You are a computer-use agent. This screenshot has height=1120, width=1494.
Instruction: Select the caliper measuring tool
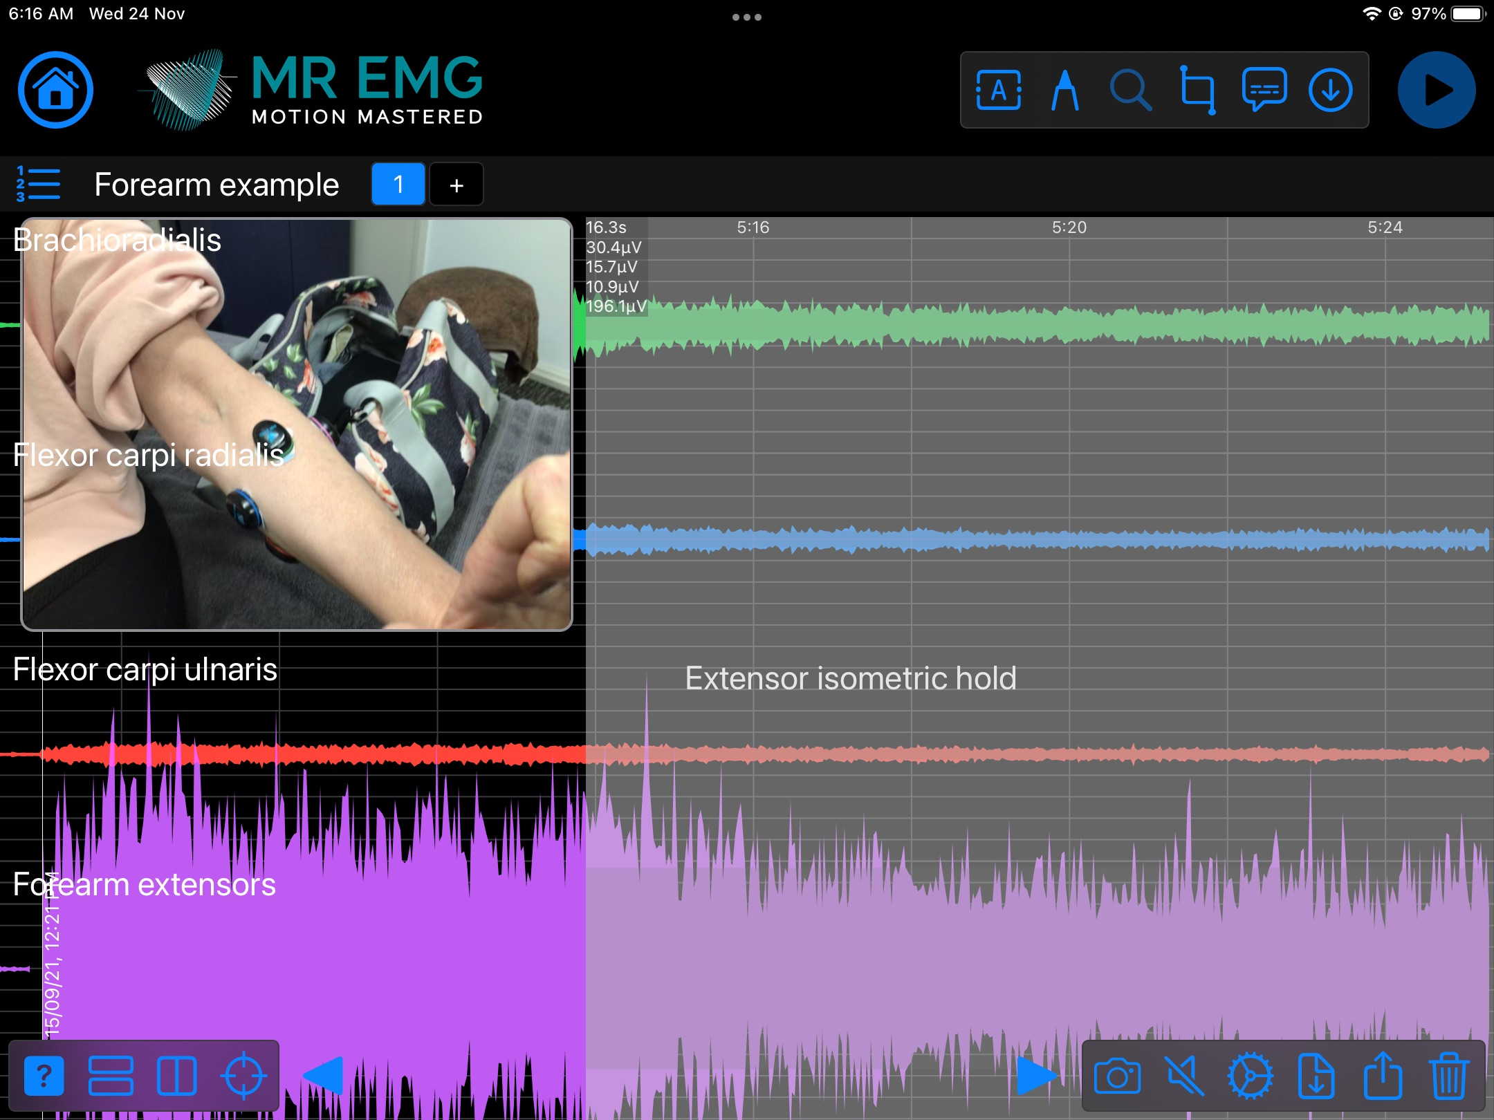pyautogui.click(x=1064, y=91)
